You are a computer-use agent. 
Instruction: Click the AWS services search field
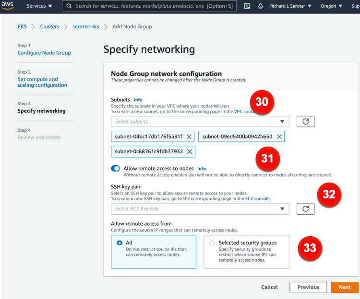coord(139,6)
